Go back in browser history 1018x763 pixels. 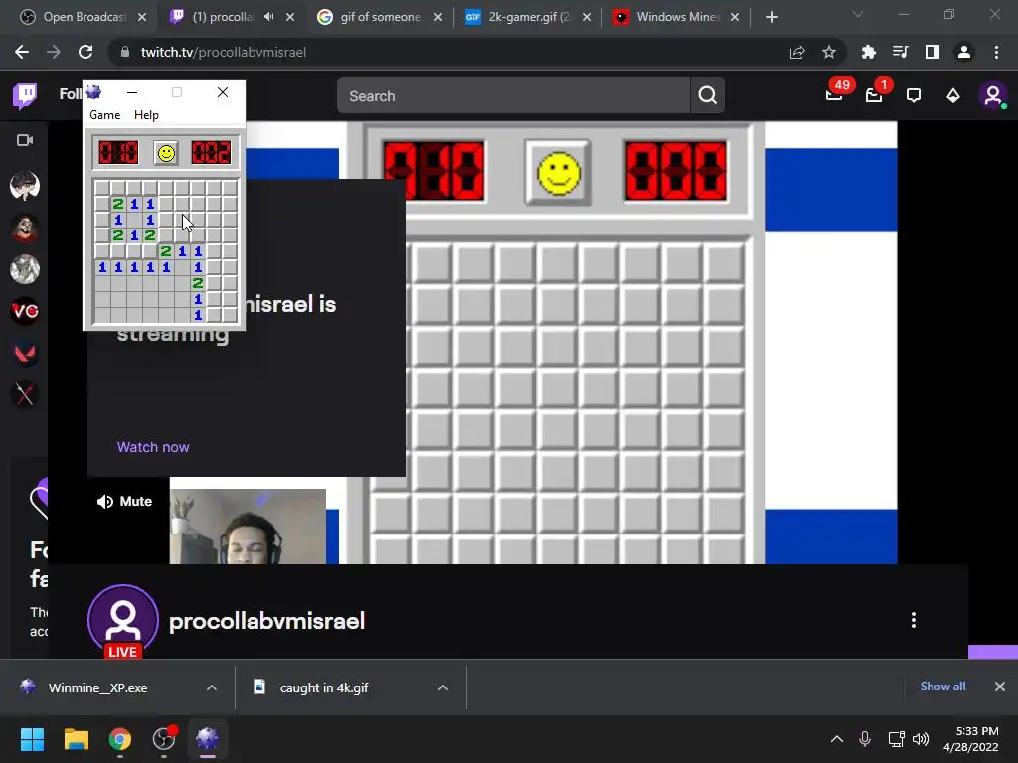[x=22, y=52]
